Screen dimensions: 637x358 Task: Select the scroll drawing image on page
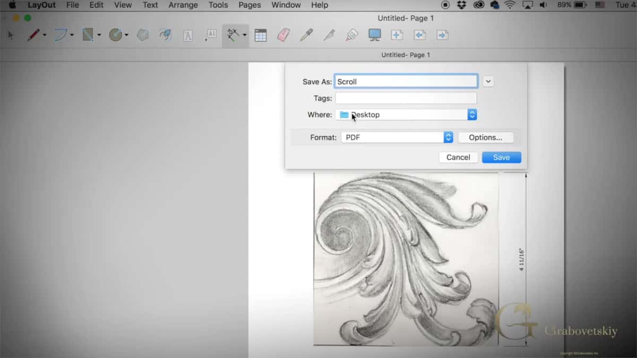coord(406,259)
